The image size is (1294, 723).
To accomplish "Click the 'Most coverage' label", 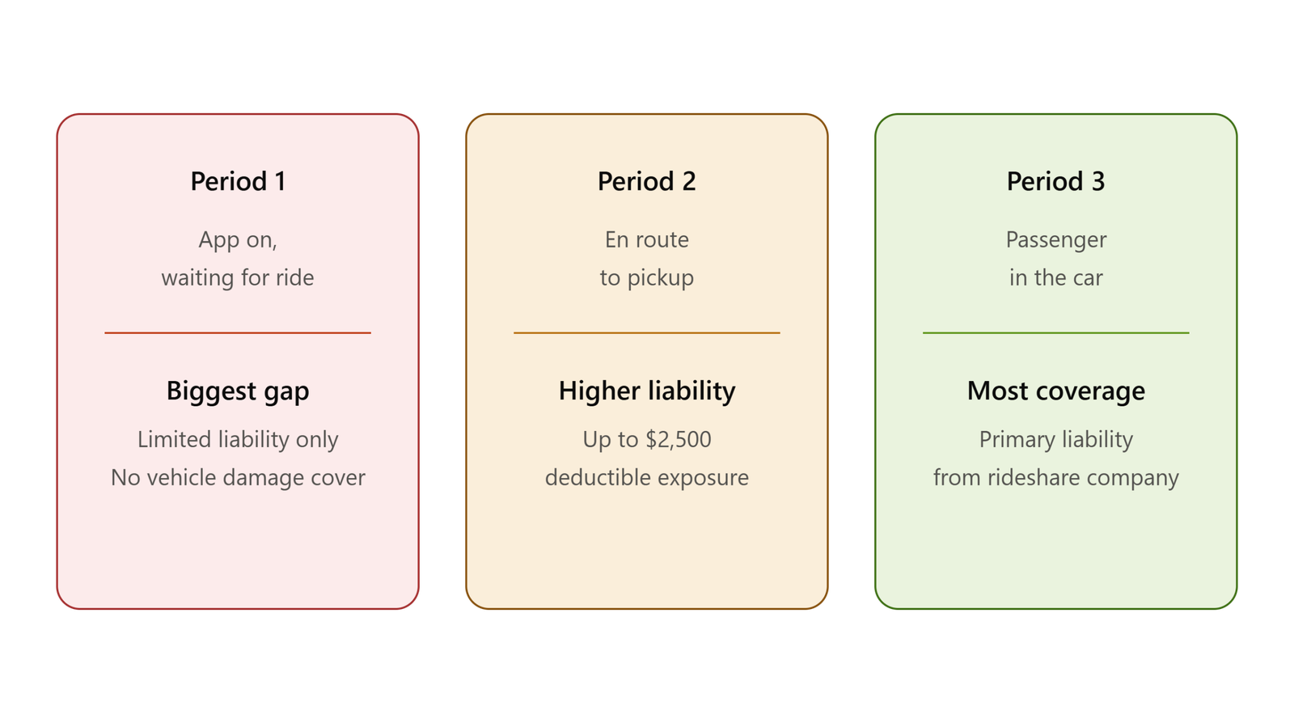I will pos(1055,391).
